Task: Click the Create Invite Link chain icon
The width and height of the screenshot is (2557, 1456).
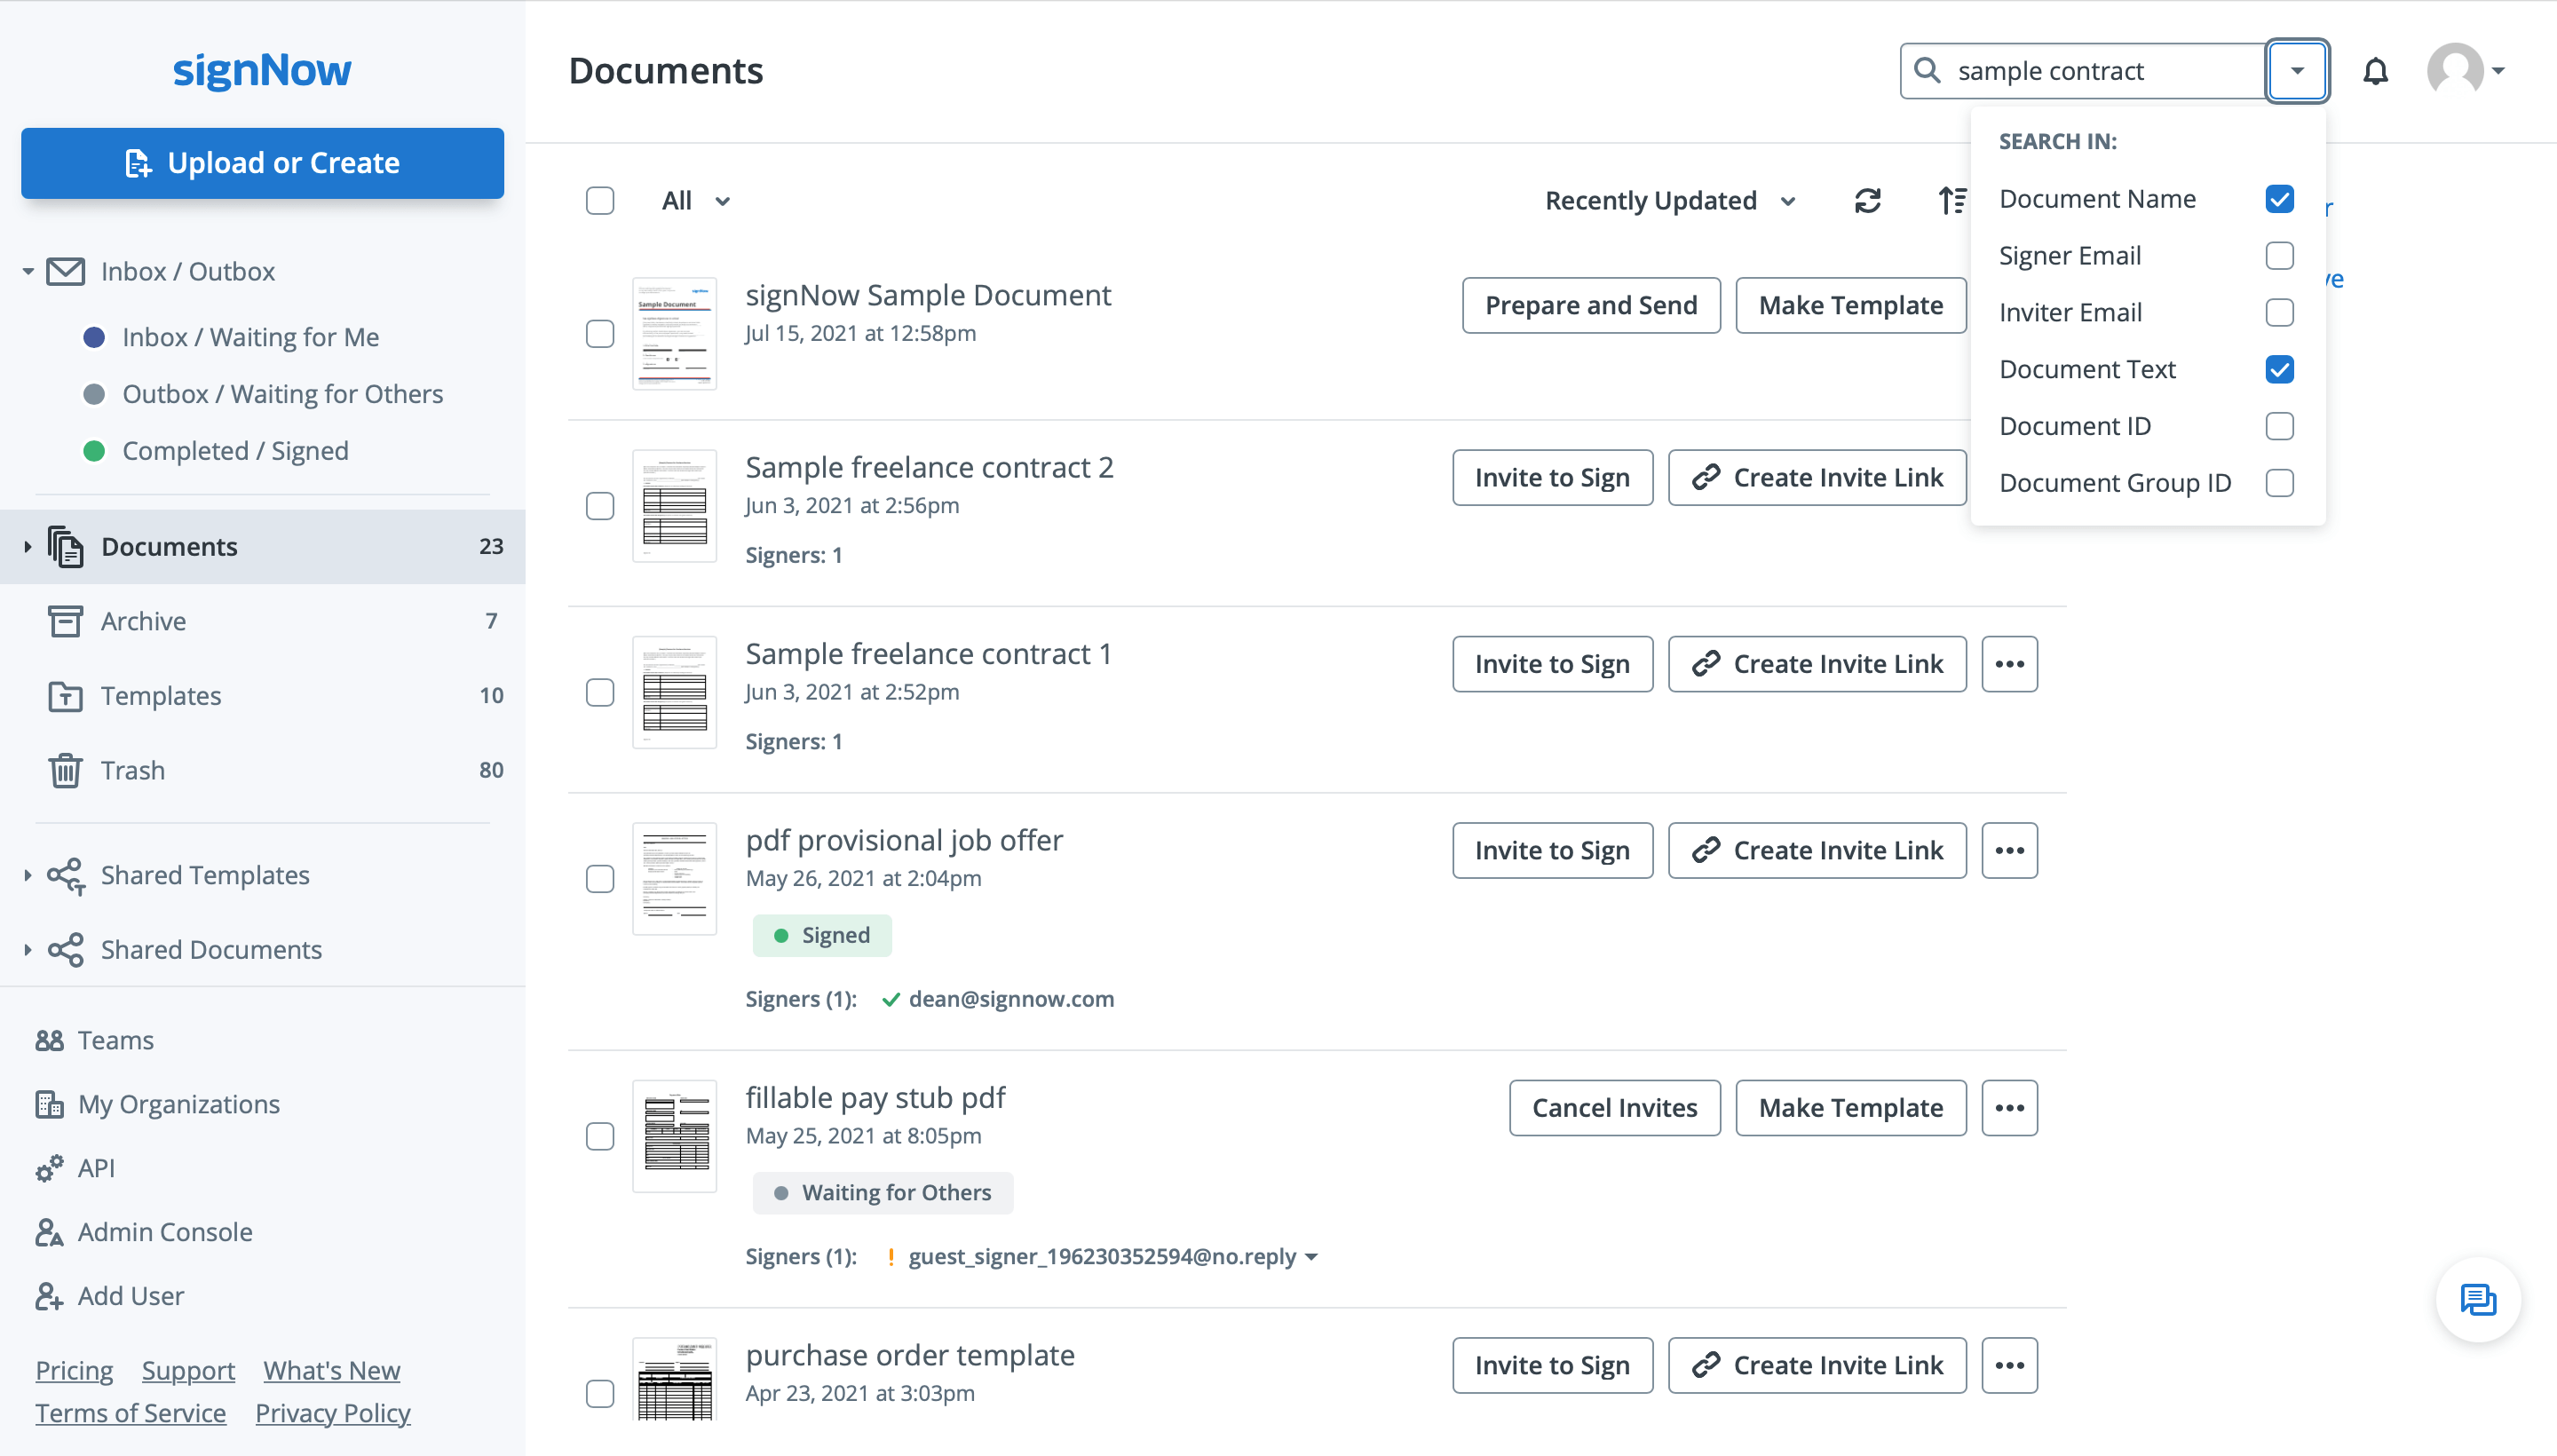Action: click(1706, 478)
